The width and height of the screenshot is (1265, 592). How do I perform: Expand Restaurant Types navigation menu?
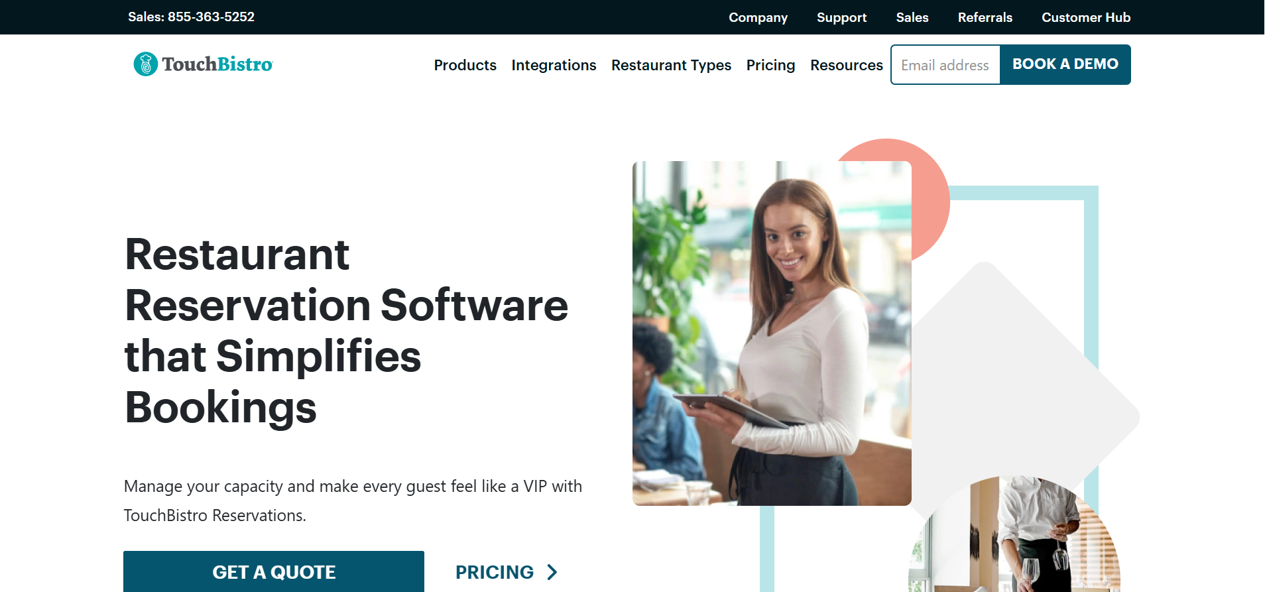(x=671, y=65)
